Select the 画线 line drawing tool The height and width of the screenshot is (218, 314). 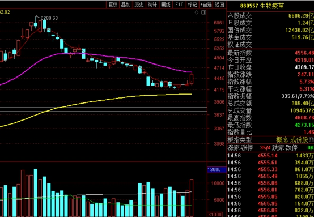click(166, 5)
